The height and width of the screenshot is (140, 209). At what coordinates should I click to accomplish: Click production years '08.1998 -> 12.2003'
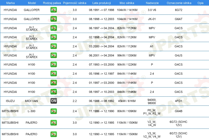[102, 19]
